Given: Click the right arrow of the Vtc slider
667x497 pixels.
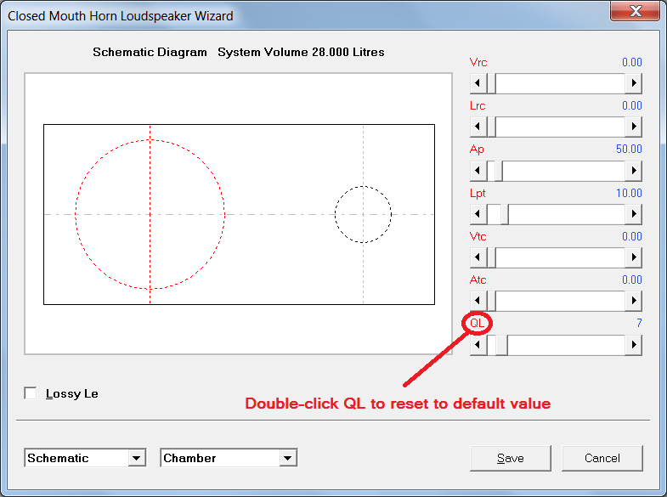Looking at the screenshot, I should pyautogui.click(x=633, y=257).
